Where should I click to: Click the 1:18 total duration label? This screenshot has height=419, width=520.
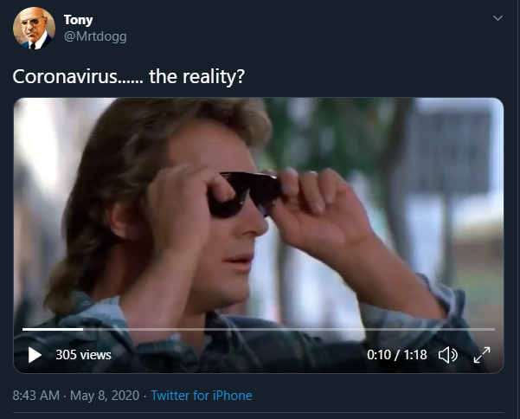coord(414,355)
